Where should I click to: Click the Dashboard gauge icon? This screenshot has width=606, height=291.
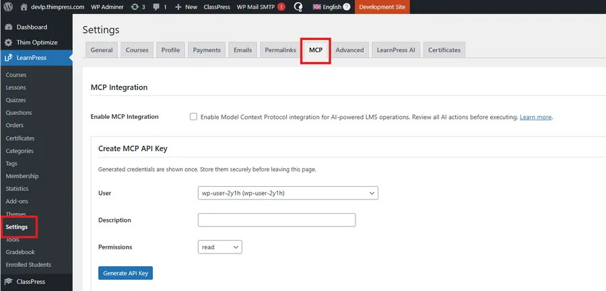point(9,27)
